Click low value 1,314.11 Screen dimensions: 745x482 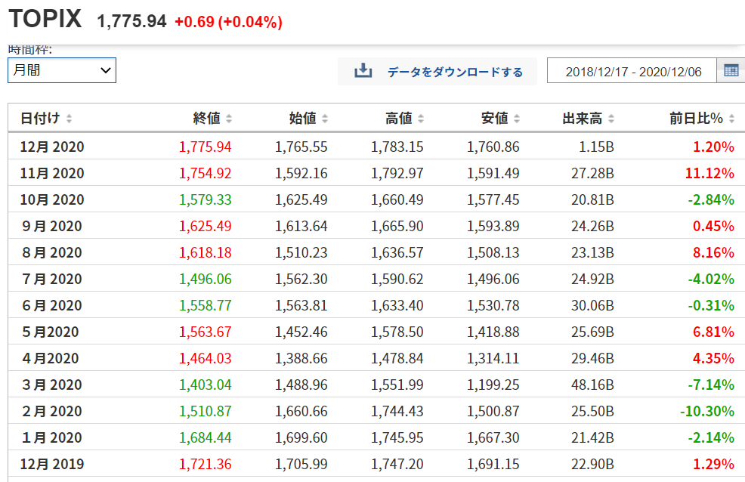click(493, 359)
